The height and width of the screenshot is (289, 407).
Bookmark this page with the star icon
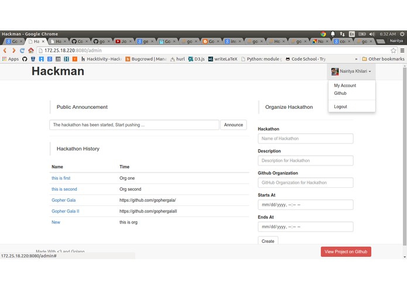pos(394,50)
